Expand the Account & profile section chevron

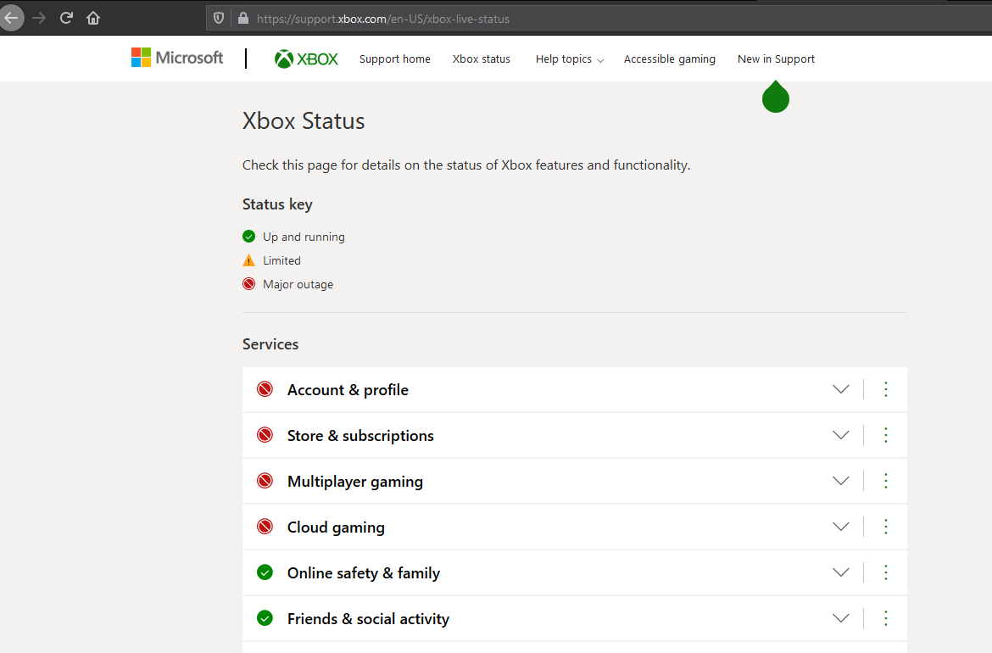click(x=841, y=389)
